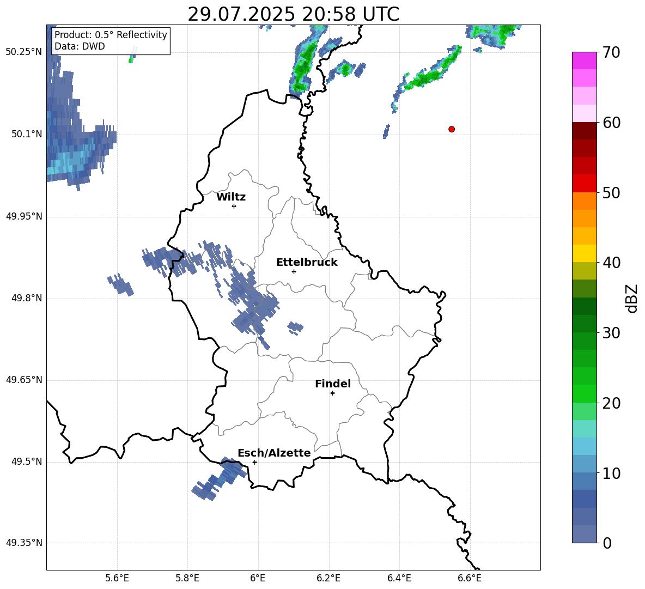Click the 0 label on colorbar
The height and width of the screenshot is (589, 645).
coord(607,543)
